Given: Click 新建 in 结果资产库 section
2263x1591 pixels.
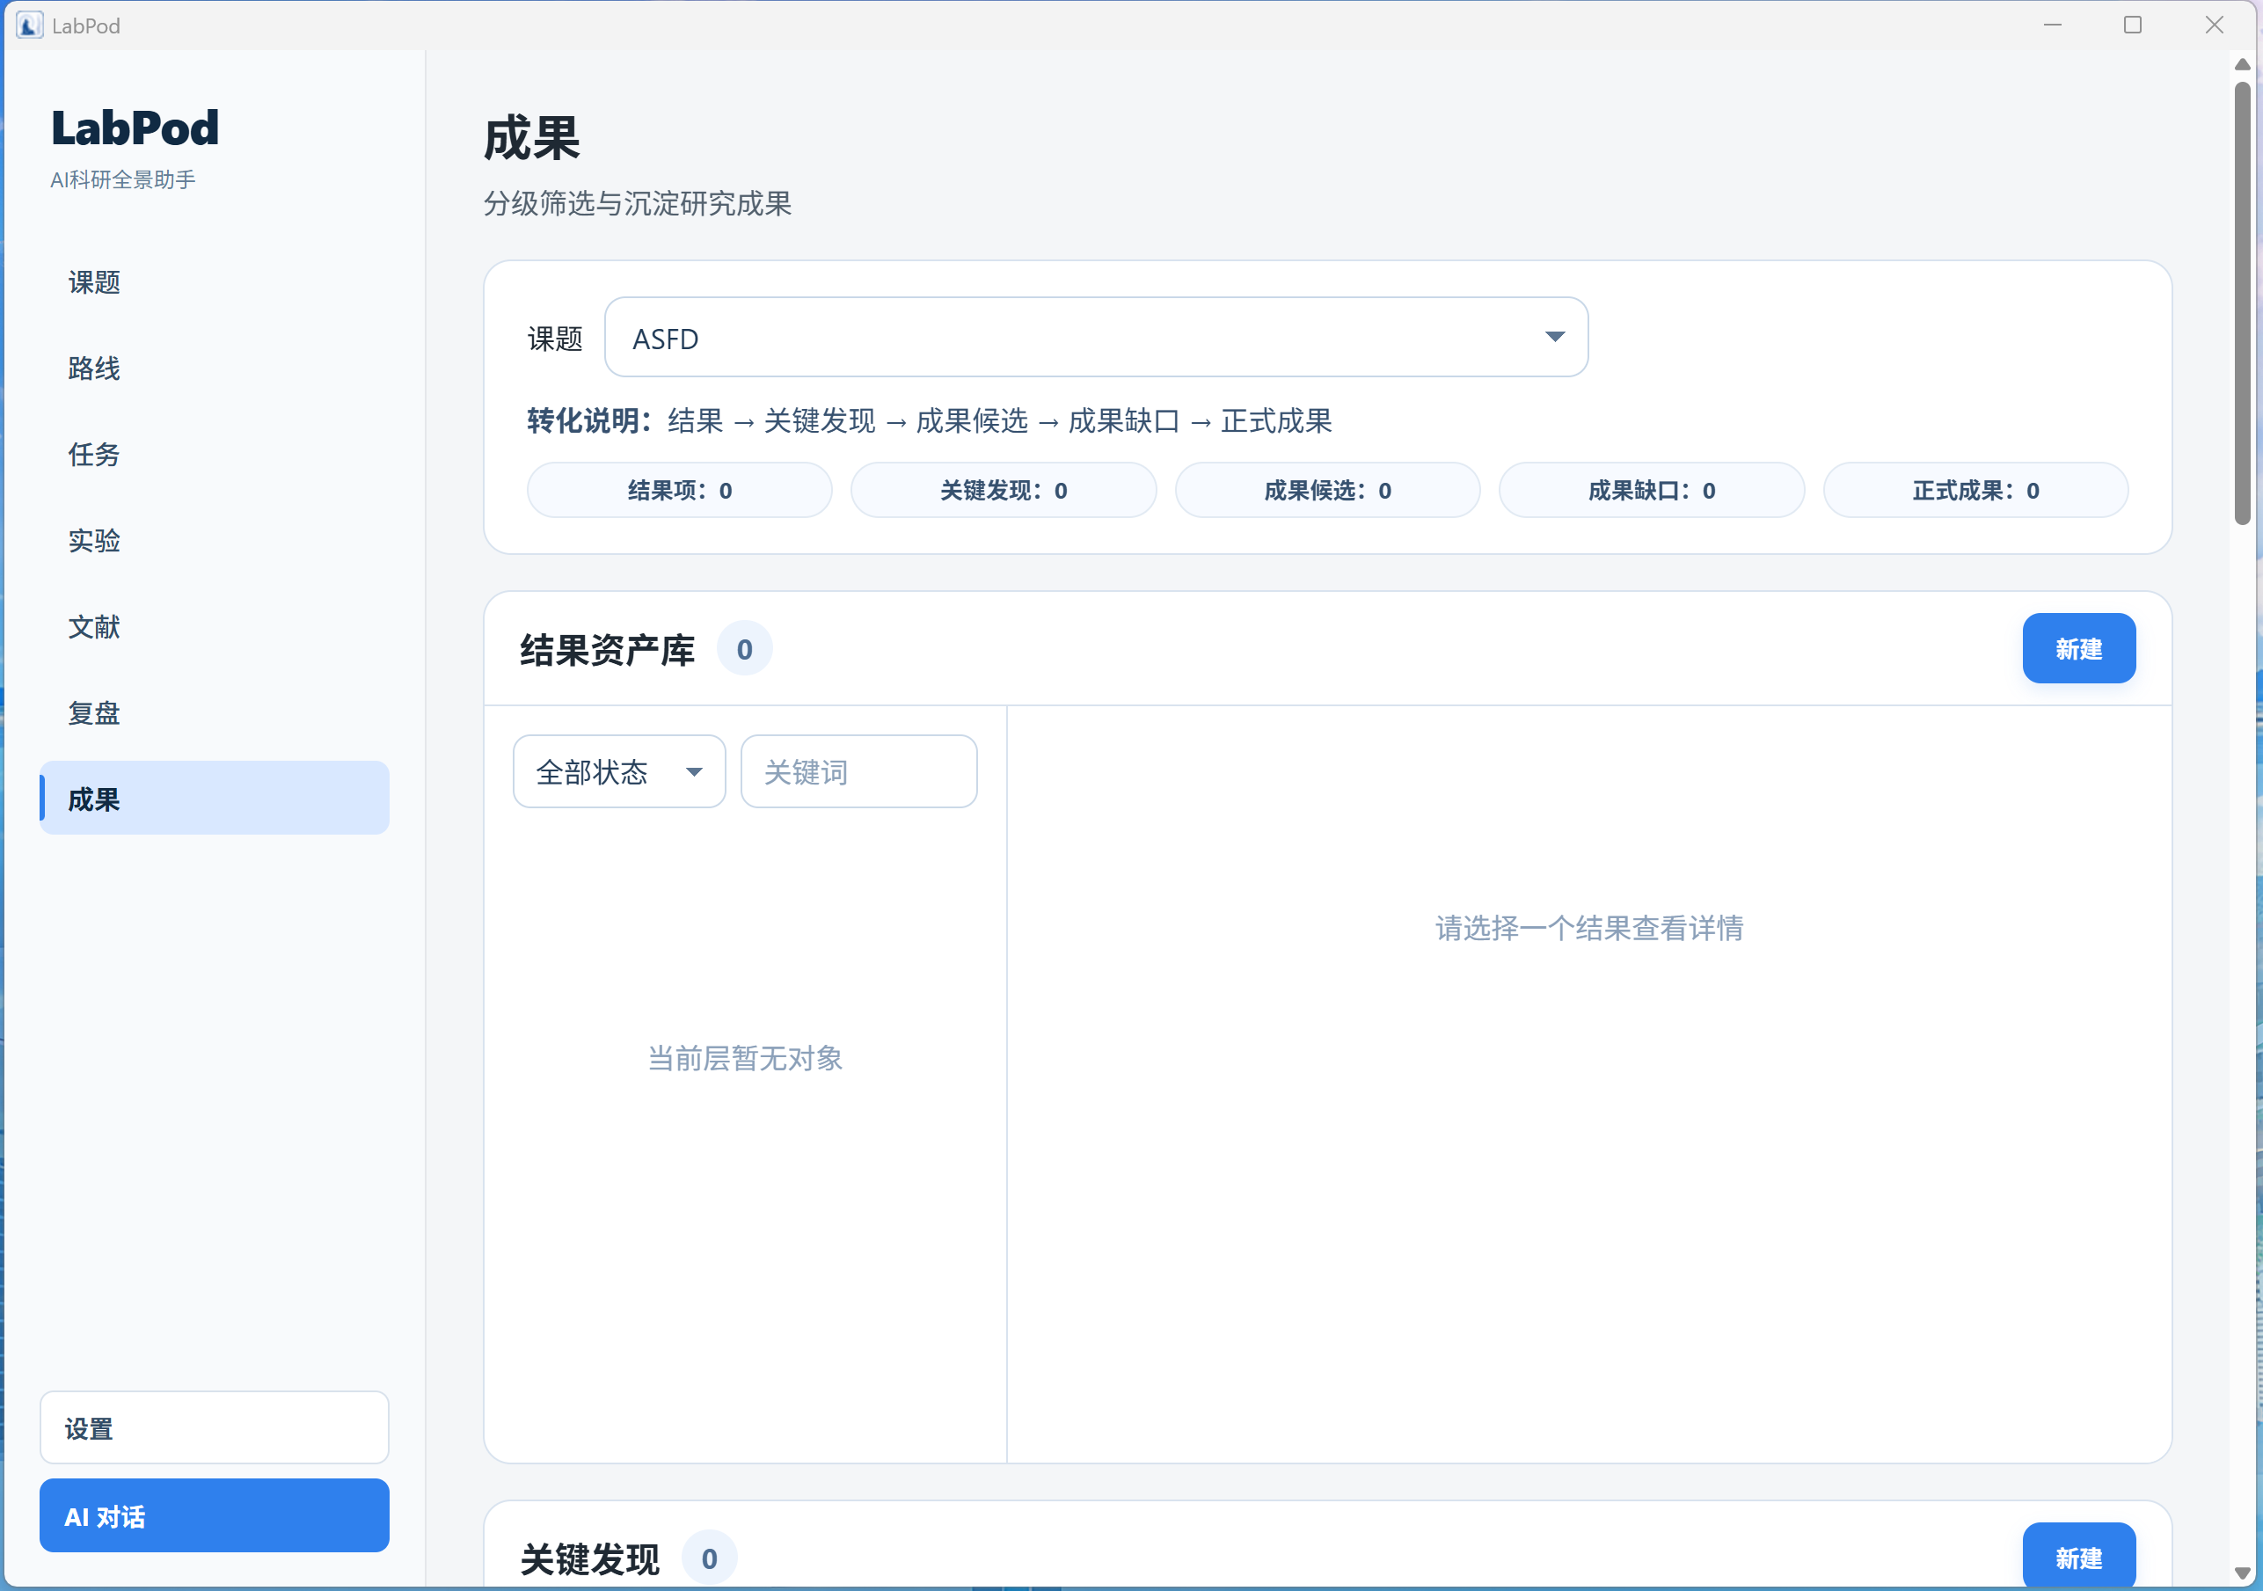Looking at the screenshot, I should click(2078, 648).
